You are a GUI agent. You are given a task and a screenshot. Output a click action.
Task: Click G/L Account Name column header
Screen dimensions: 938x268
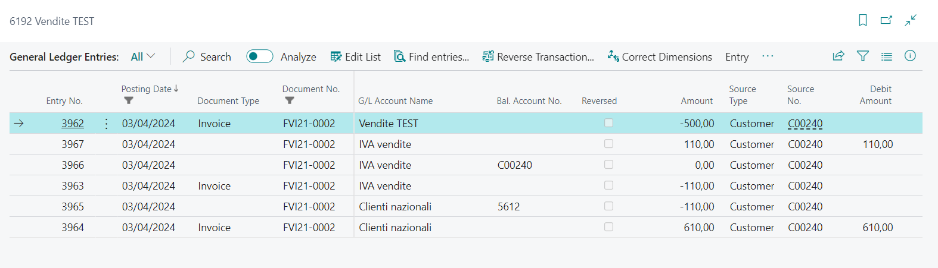[396, 101]
